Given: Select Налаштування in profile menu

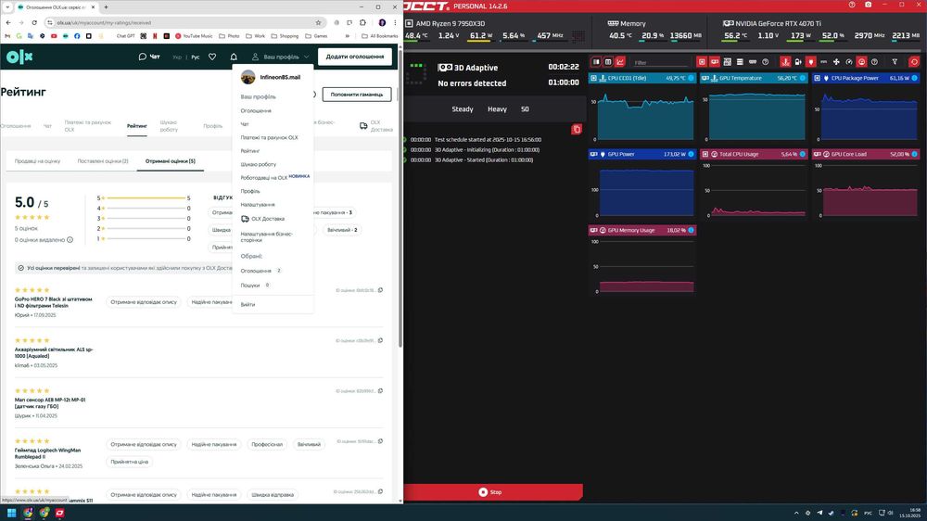Looking at the screenshot, I should click(x=258, y=205).
